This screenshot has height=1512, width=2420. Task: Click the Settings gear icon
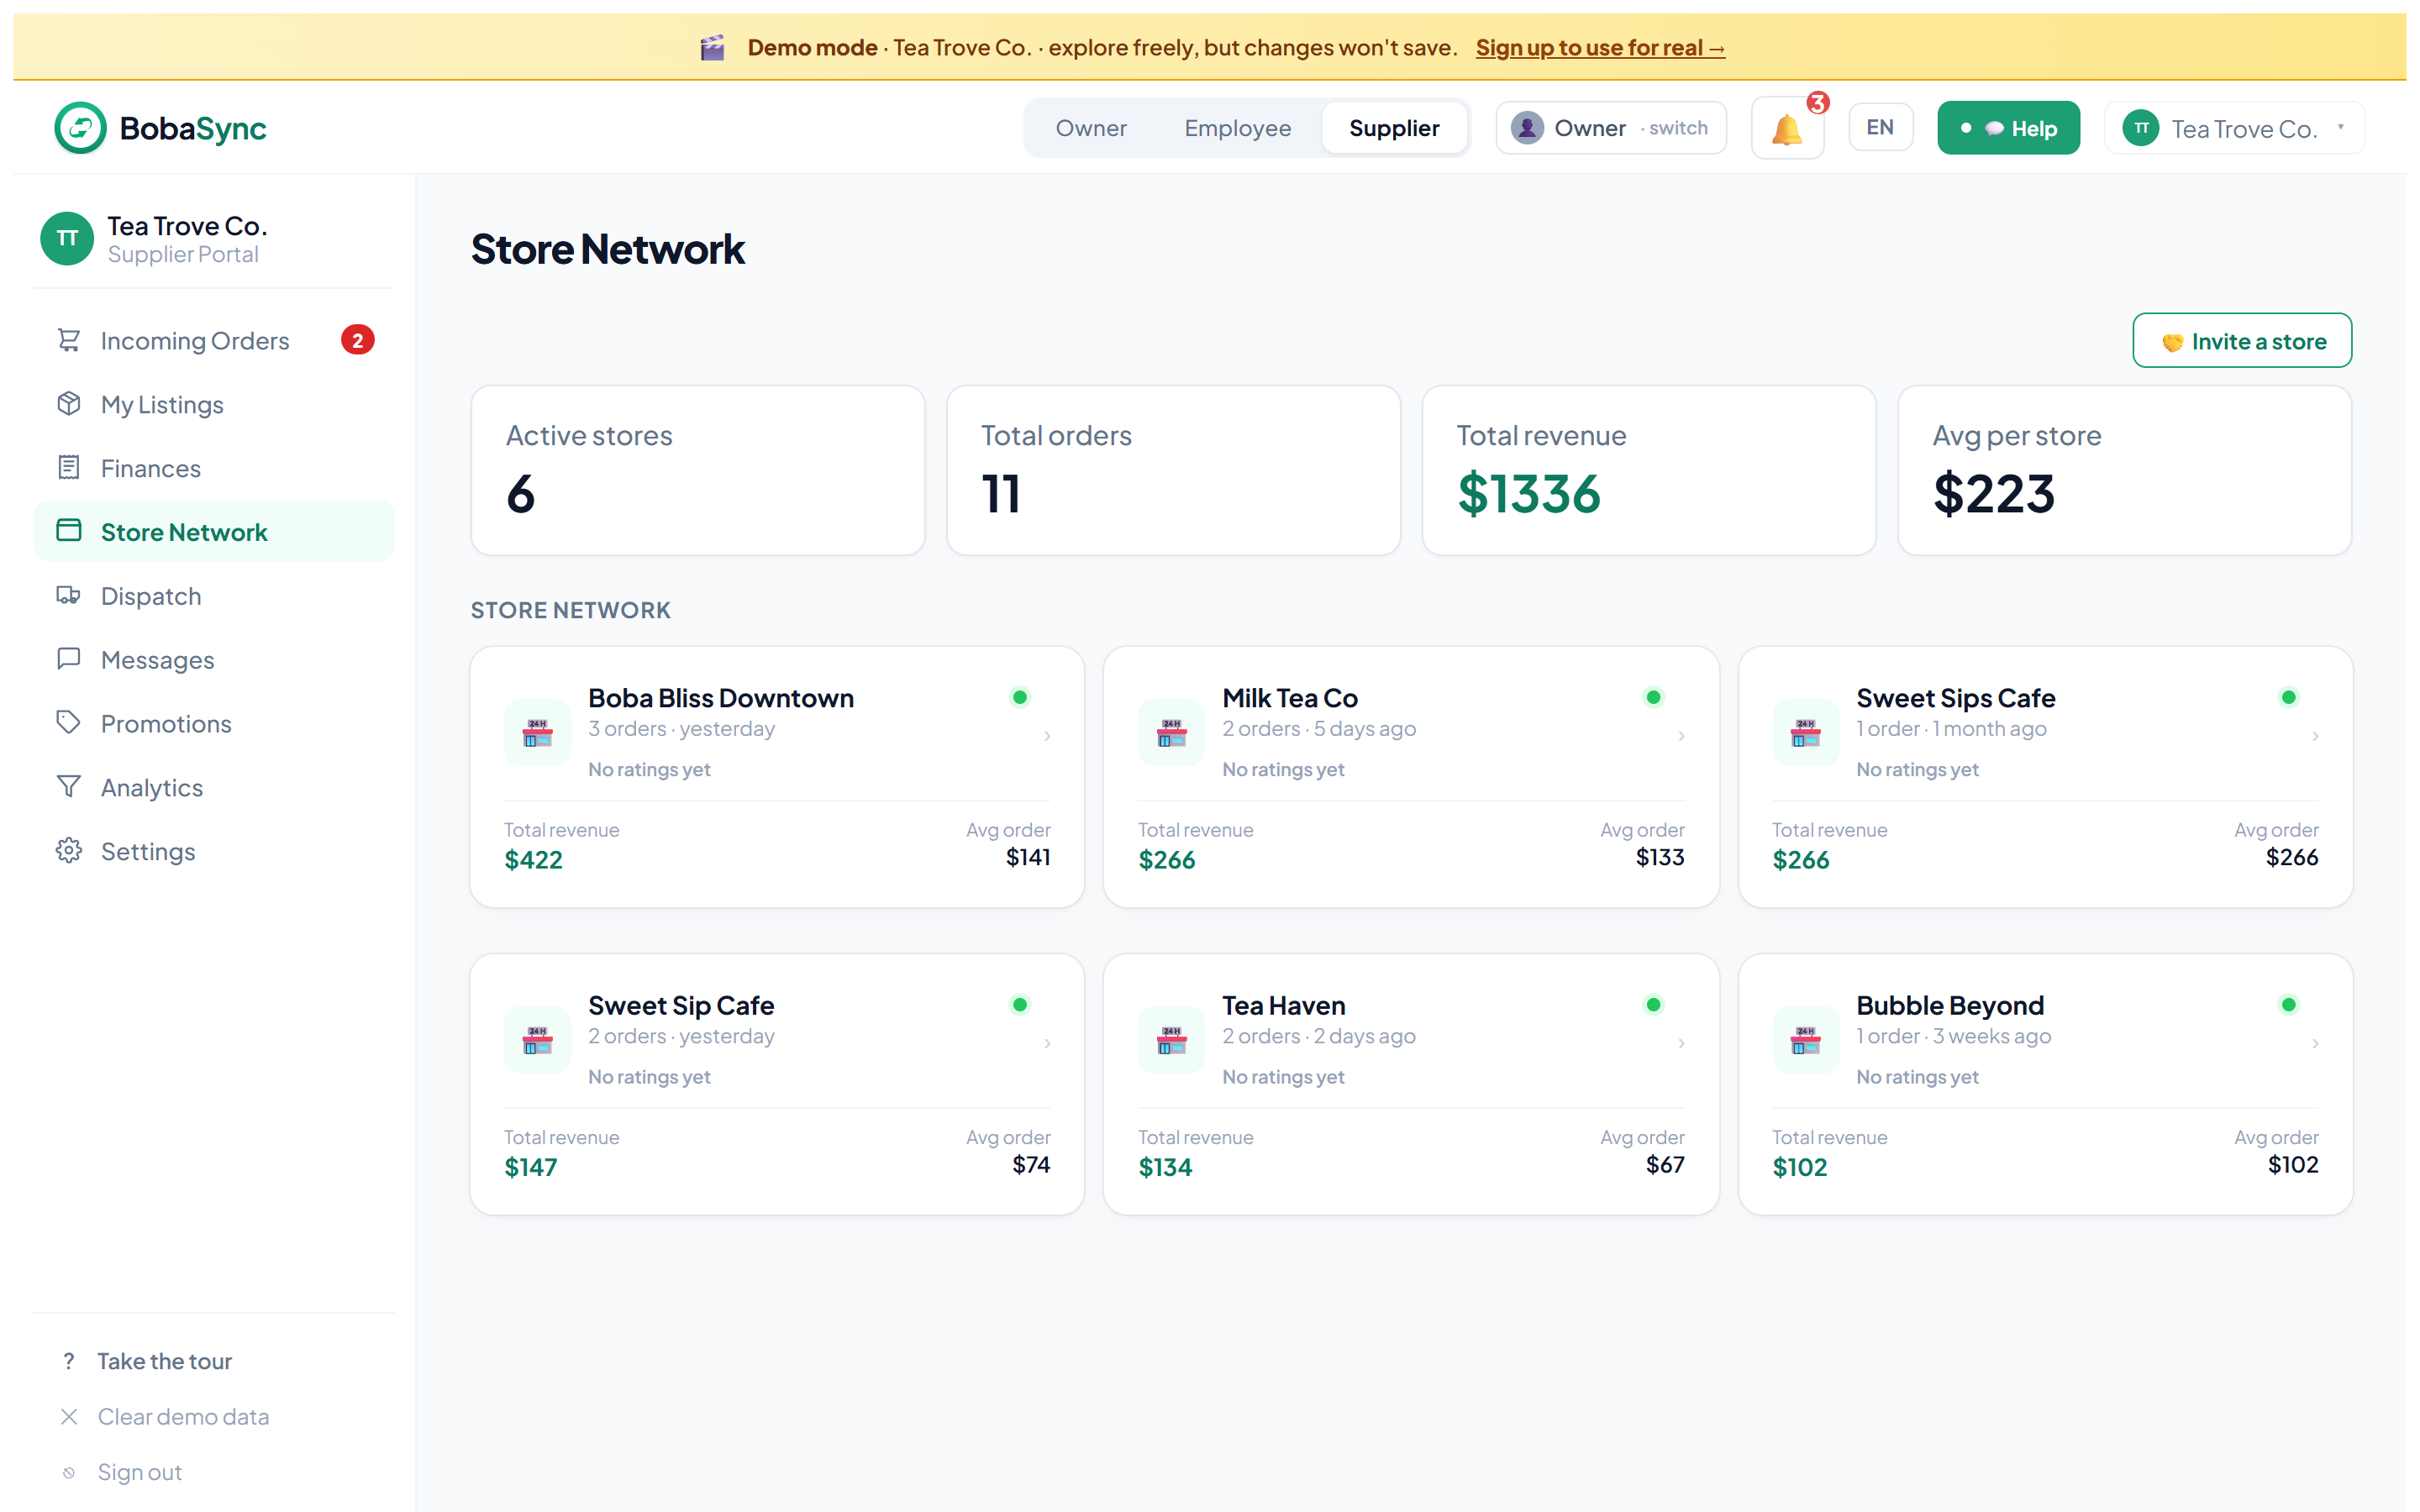point(69,851)
